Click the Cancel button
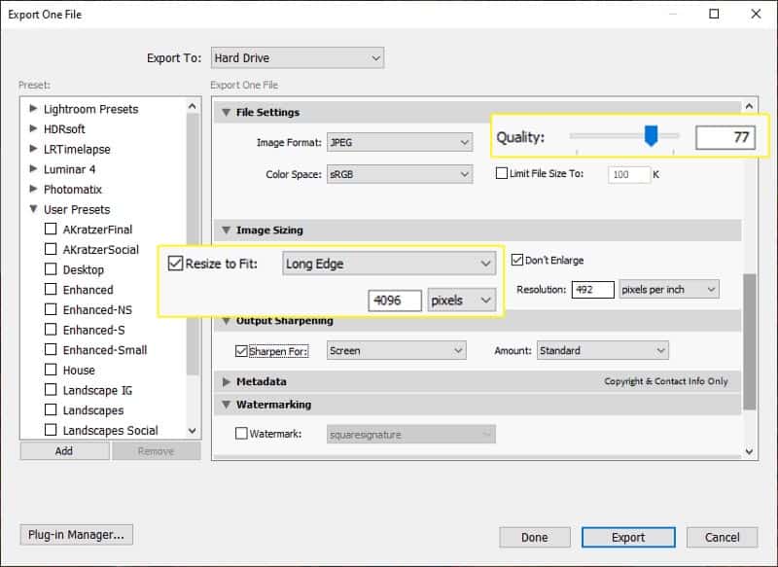This screenshot has height=567, width=778. 722,537
